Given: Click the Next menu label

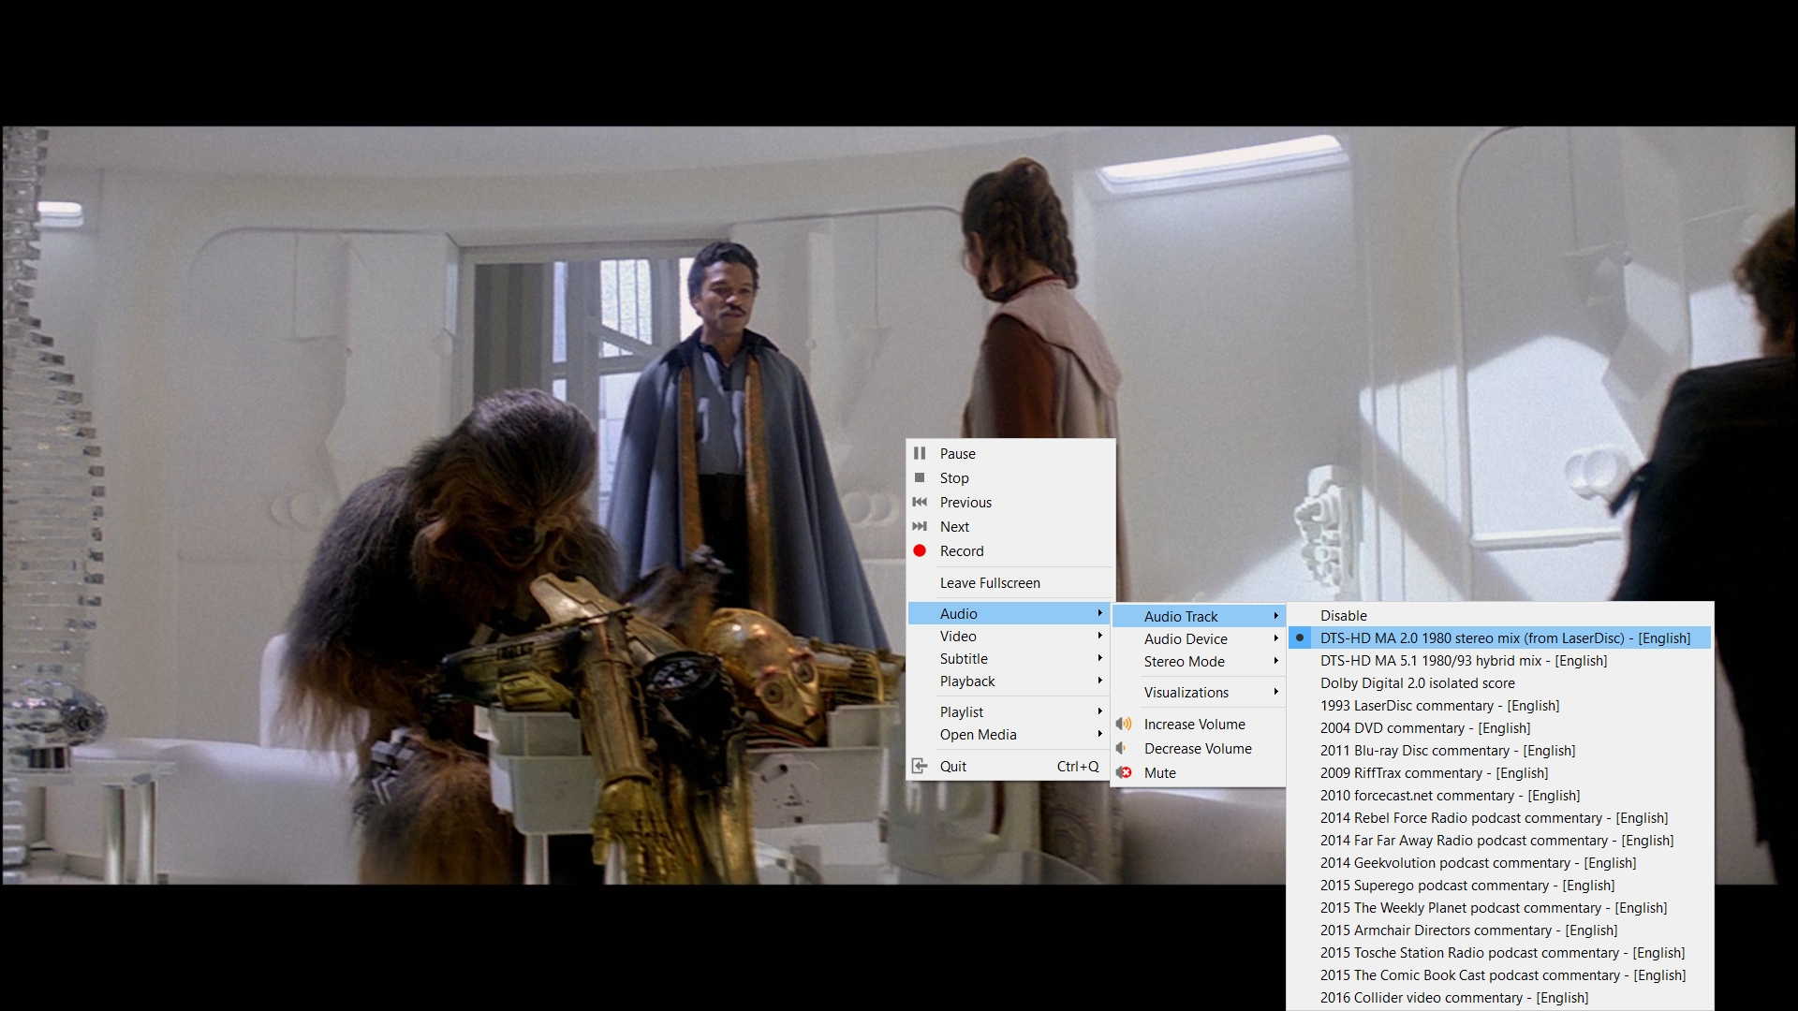Looking at the screenshot, I should click(954, 526).
